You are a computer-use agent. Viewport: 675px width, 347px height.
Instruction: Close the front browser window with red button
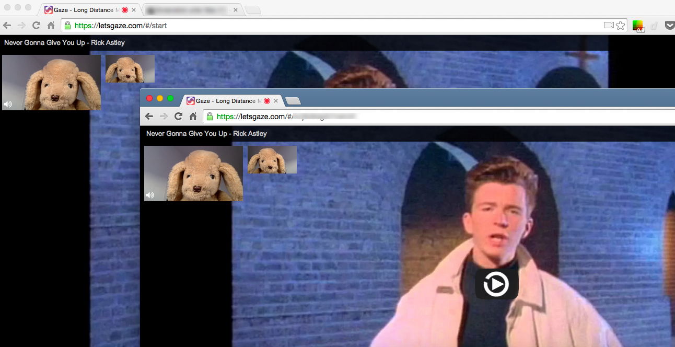[149, 98]
